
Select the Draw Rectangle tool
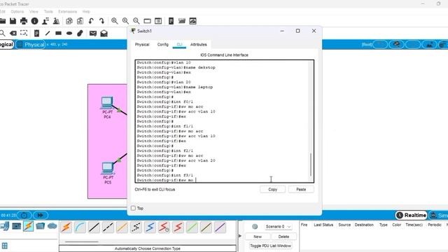click(58, 33)
